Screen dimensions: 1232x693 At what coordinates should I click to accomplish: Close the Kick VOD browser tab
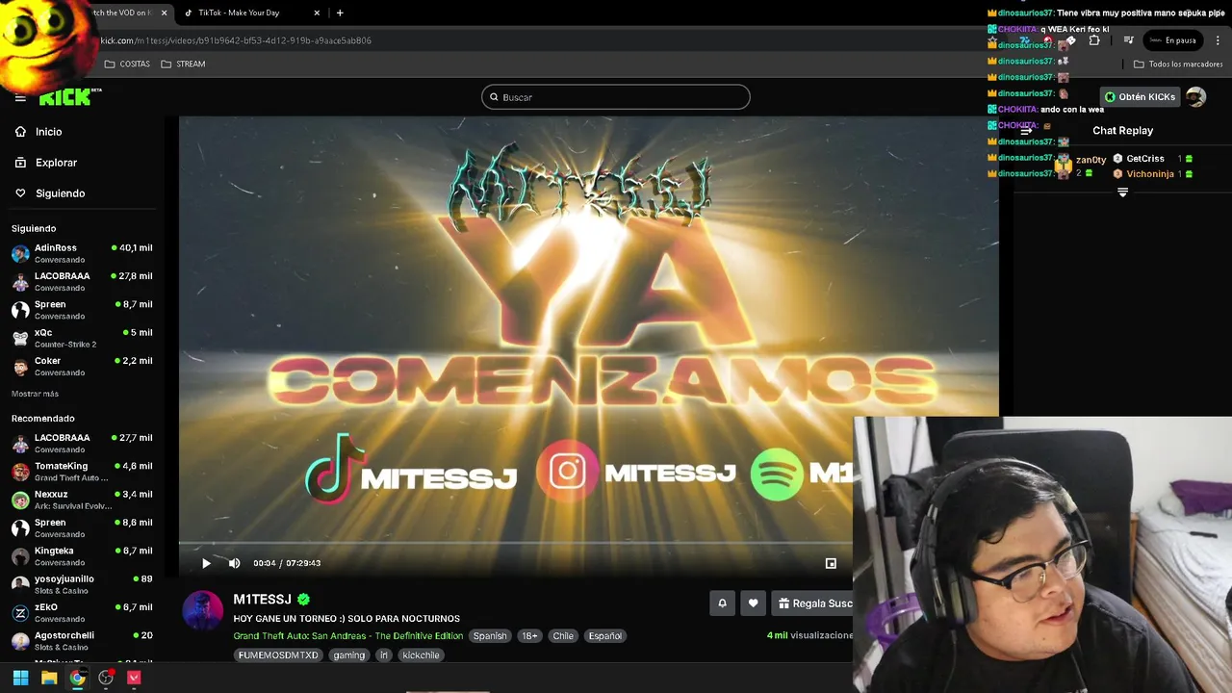click(164, 13)
